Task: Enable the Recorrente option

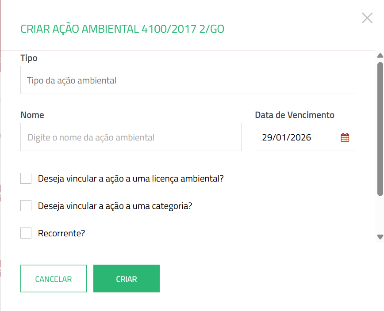Action: [26, 233]
